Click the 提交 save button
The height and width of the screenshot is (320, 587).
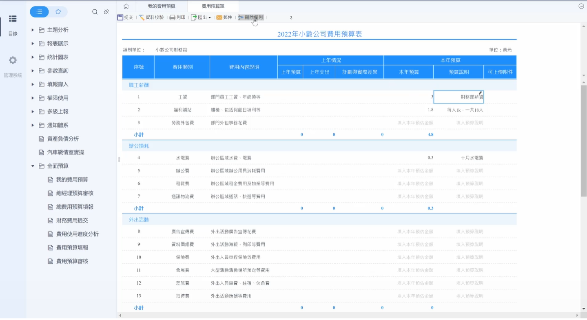(125, 18)
